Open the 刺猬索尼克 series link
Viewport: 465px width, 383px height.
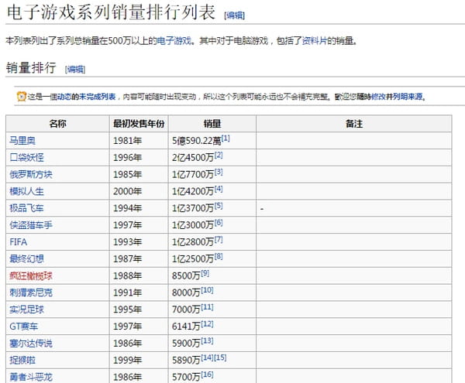click(31, 292)
